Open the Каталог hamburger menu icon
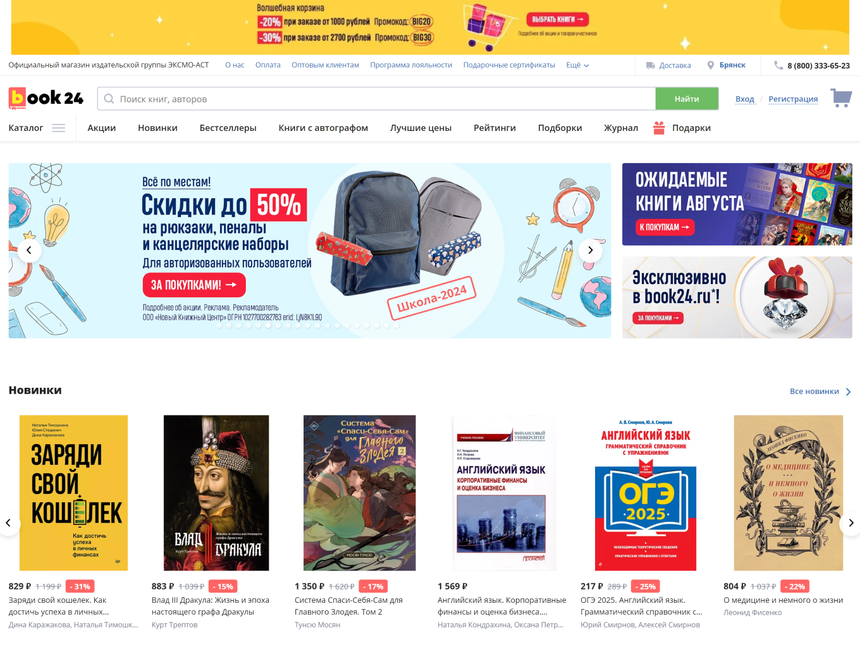This screenshot has width=860, height=649. coord(59,128)
